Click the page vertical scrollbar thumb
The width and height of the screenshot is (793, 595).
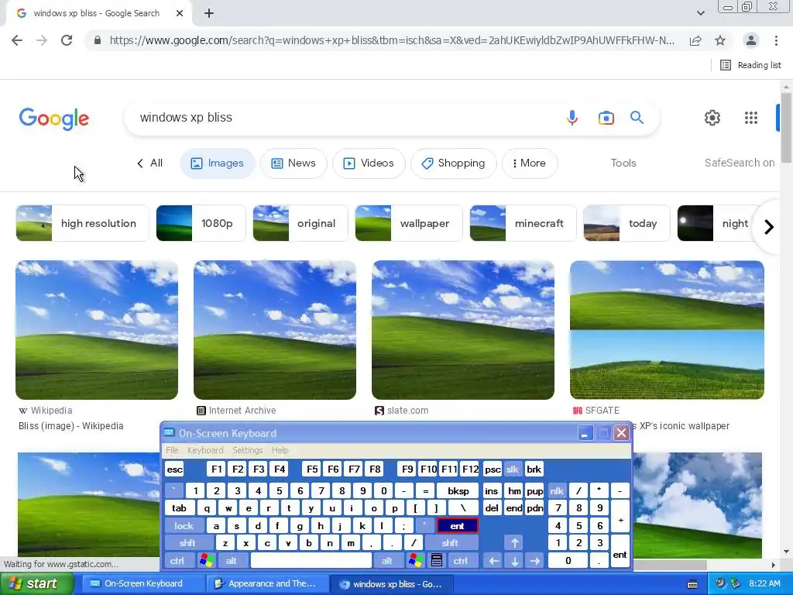(786, 129)
